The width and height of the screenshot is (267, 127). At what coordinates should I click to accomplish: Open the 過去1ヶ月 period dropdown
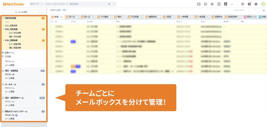[x=36, y=4]
